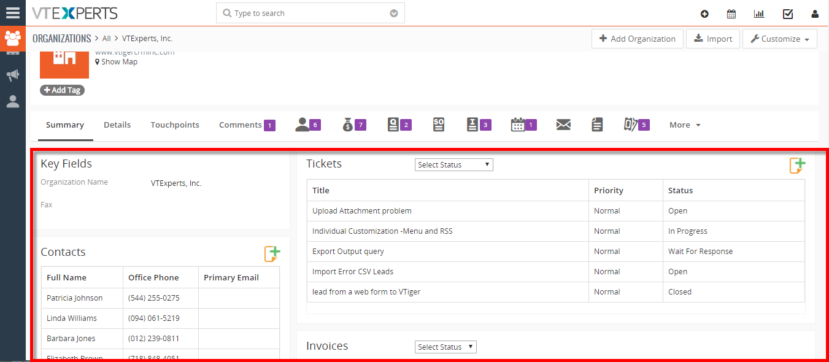
Task: Add a new contact via Contacts plus icon
Action: (x=272, y=253)
